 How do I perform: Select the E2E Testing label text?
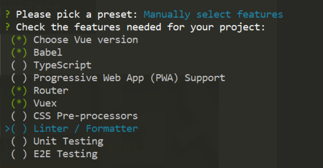coord(66,154)
